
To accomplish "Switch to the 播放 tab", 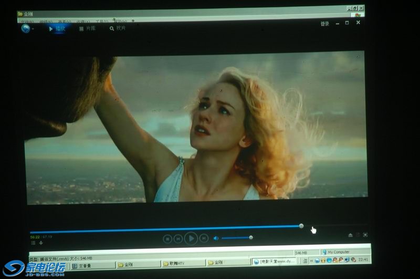I will coord(57,28).
